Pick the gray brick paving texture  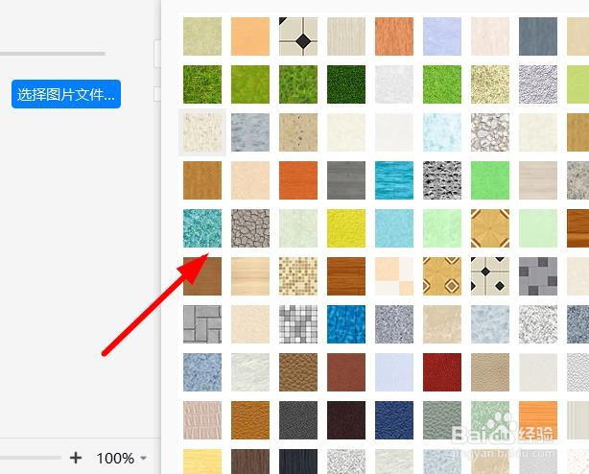coord(202,324)
